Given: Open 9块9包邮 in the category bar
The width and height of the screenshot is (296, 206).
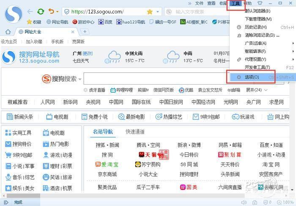Looking at the screenshot, I should pyautogui.click(x=206, y=117).
